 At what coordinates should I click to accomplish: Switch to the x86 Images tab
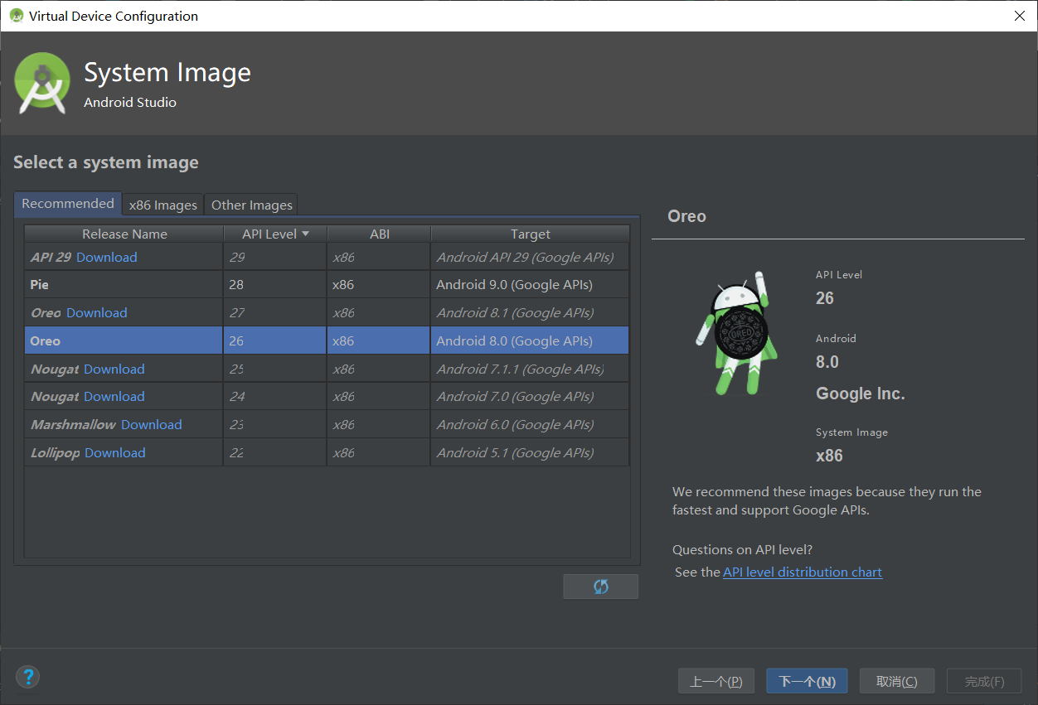(x=163, y=205)
